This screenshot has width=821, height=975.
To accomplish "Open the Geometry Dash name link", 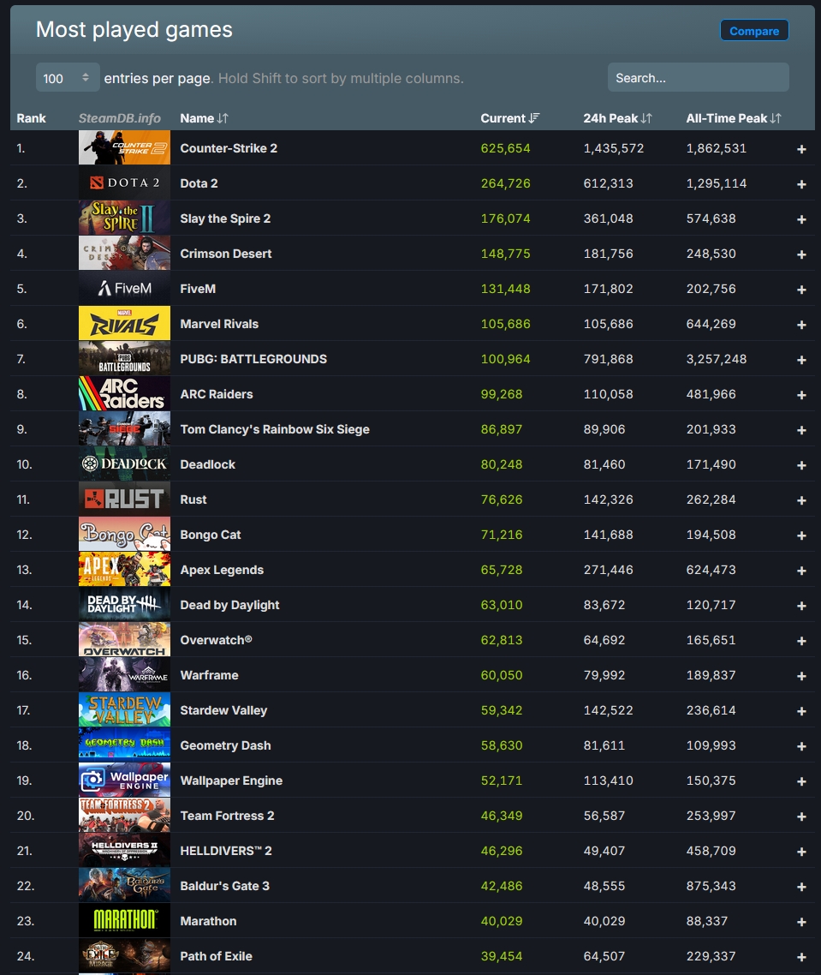I will (x=226, y=745).
